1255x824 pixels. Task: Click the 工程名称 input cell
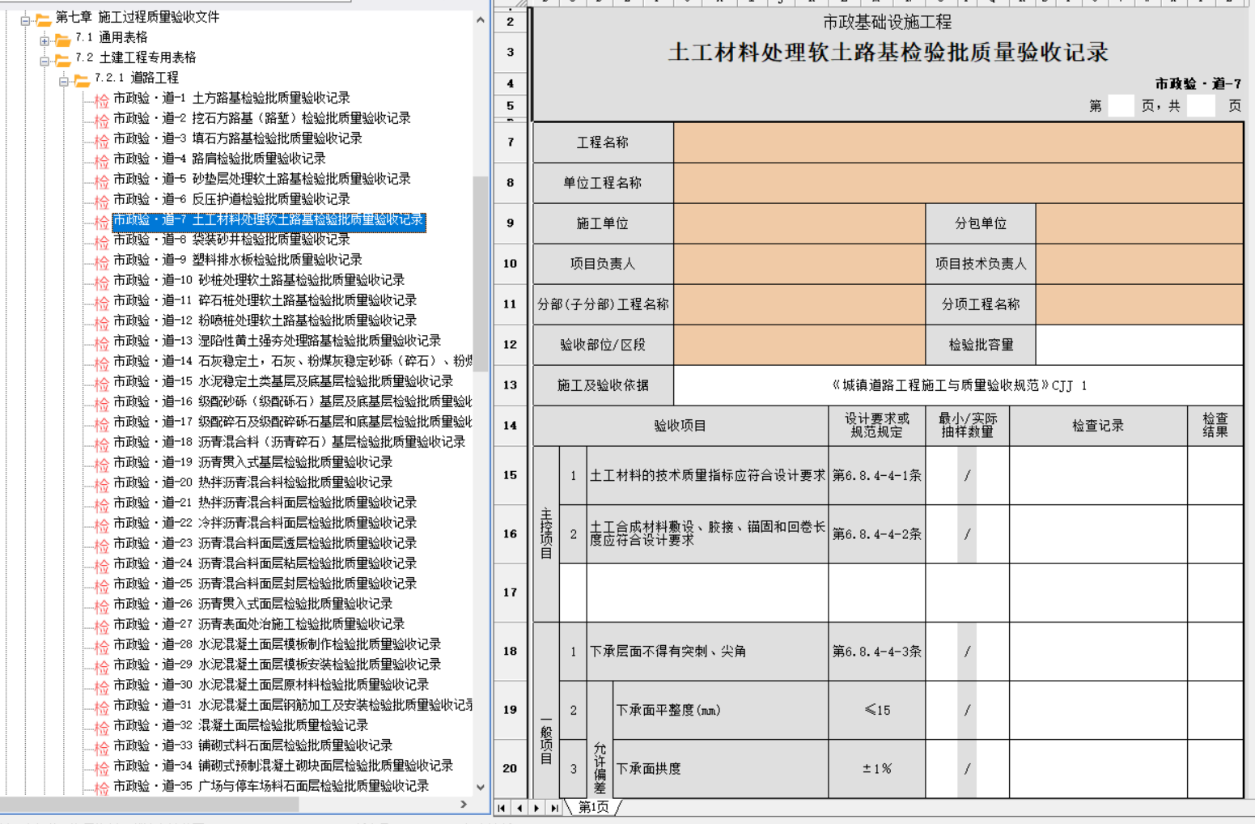click(x=958, y=142)
